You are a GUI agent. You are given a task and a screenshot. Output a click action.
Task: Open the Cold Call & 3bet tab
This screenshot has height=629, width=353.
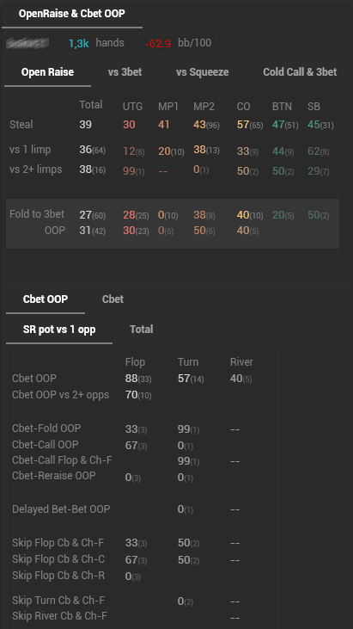[300, 72]
